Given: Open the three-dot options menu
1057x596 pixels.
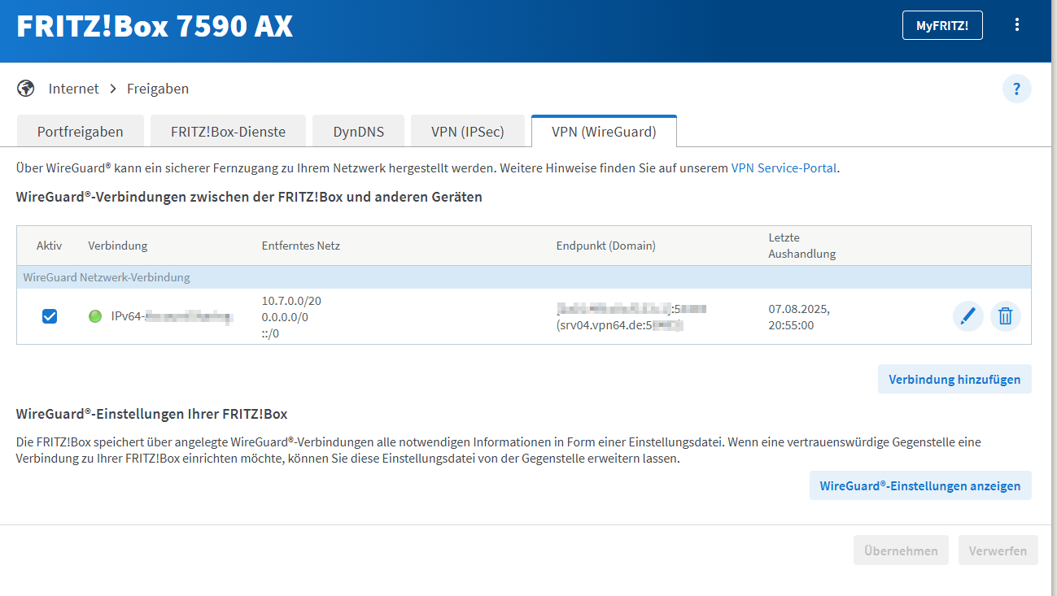Looking at the screenshot, I should click(1016, 25).
